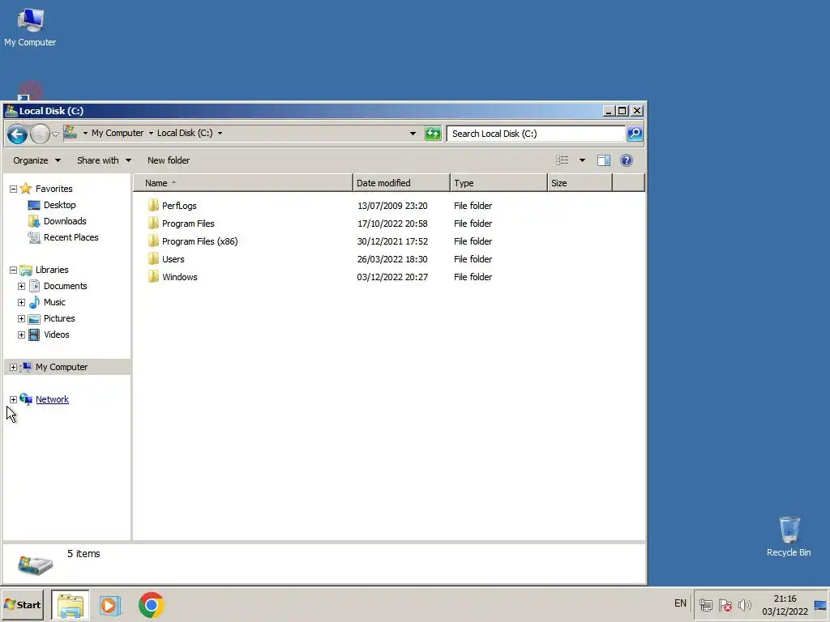Expand the Documents library node
Image resolution: width=830 pixels, height=622 pixels.
21,286
